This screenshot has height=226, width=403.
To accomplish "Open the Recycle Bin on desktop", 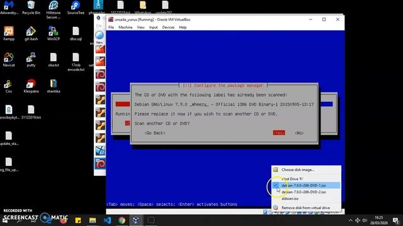I will coord(31,7).
